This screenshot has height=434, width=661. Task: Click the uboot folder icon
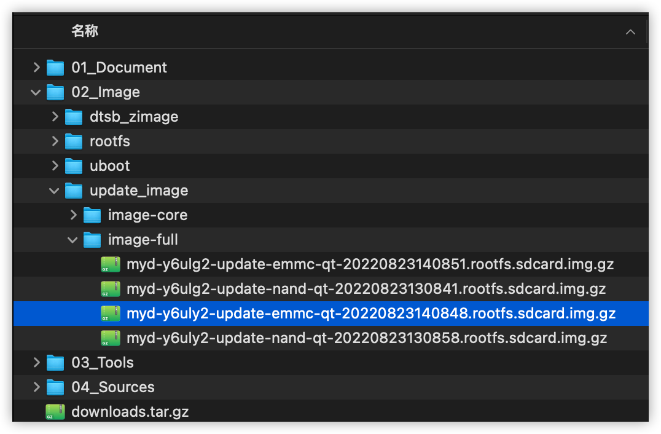click(74, 166)
